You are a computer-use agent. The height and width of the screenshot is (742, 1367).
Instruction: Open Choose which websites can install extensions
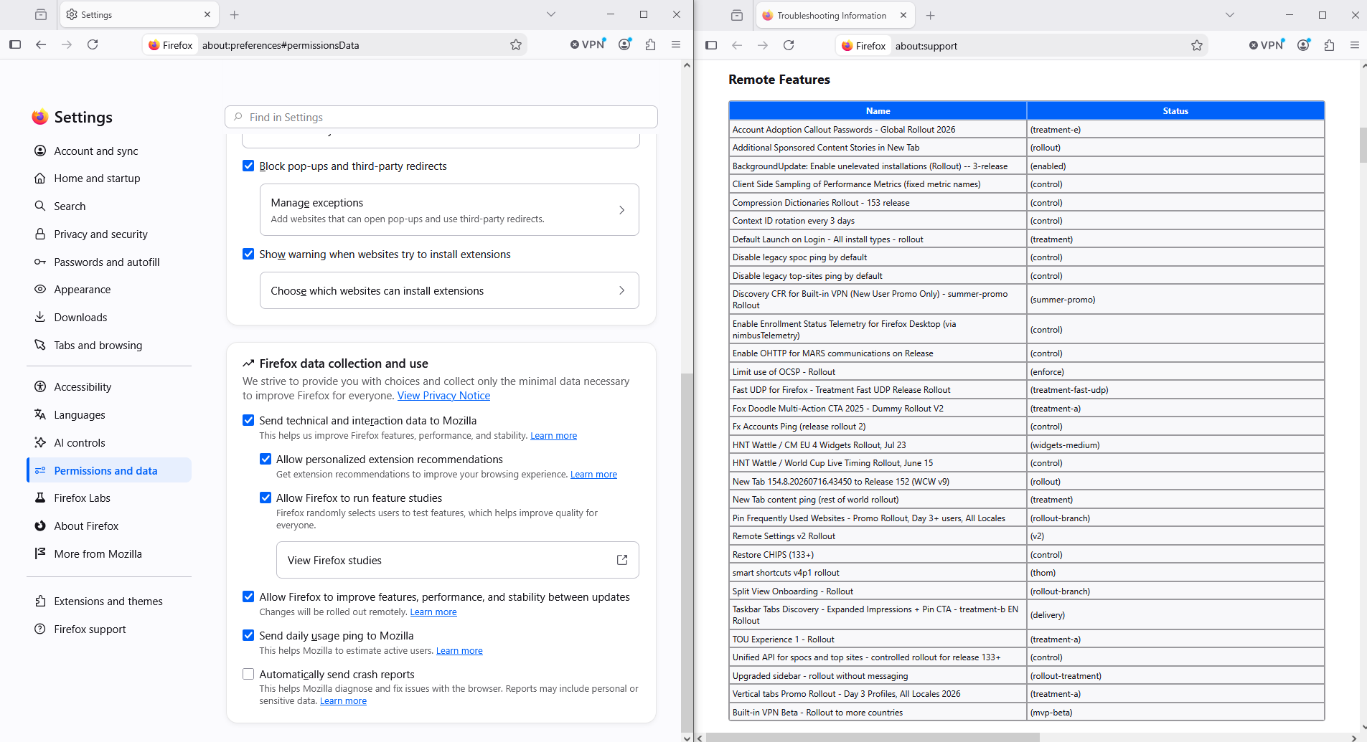click(x=449, y=290)
